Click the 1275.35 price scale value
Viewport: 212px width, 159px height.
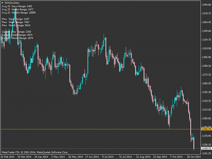coord(207,75)
